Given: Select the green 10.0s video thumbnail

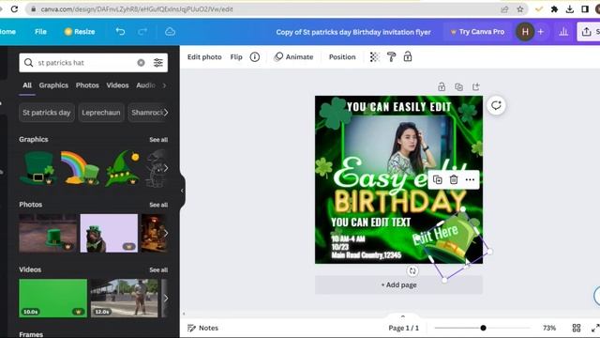Looking at the screenshot, I should [52, 299].
